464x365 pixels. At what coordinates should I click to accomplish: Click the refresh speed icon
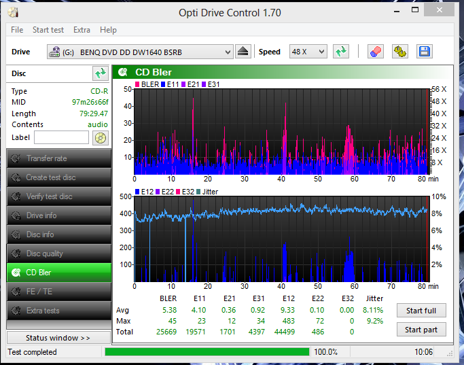pos(341,52)
